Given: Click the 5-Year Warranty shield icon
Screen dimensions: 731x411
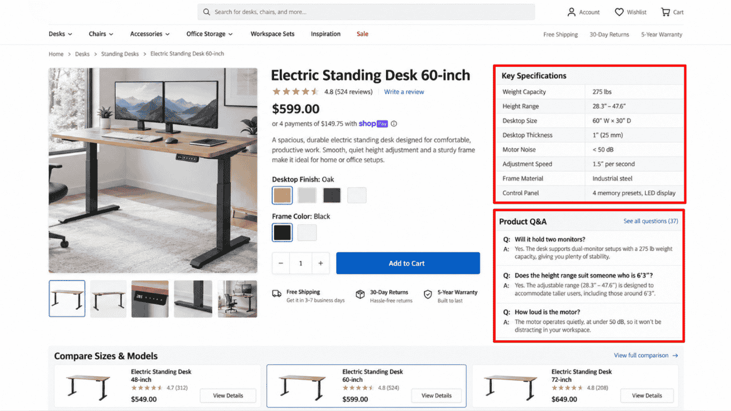Looking at the screenshot, I should [x=428, y=294].
